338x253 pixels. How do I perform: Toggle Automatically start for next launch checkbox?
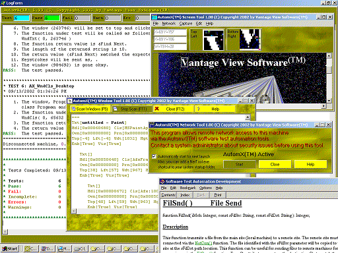[154, 156]
